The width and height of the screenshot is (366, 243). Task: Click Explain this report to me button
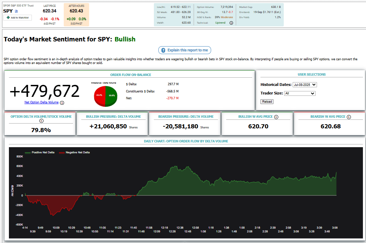185,50
